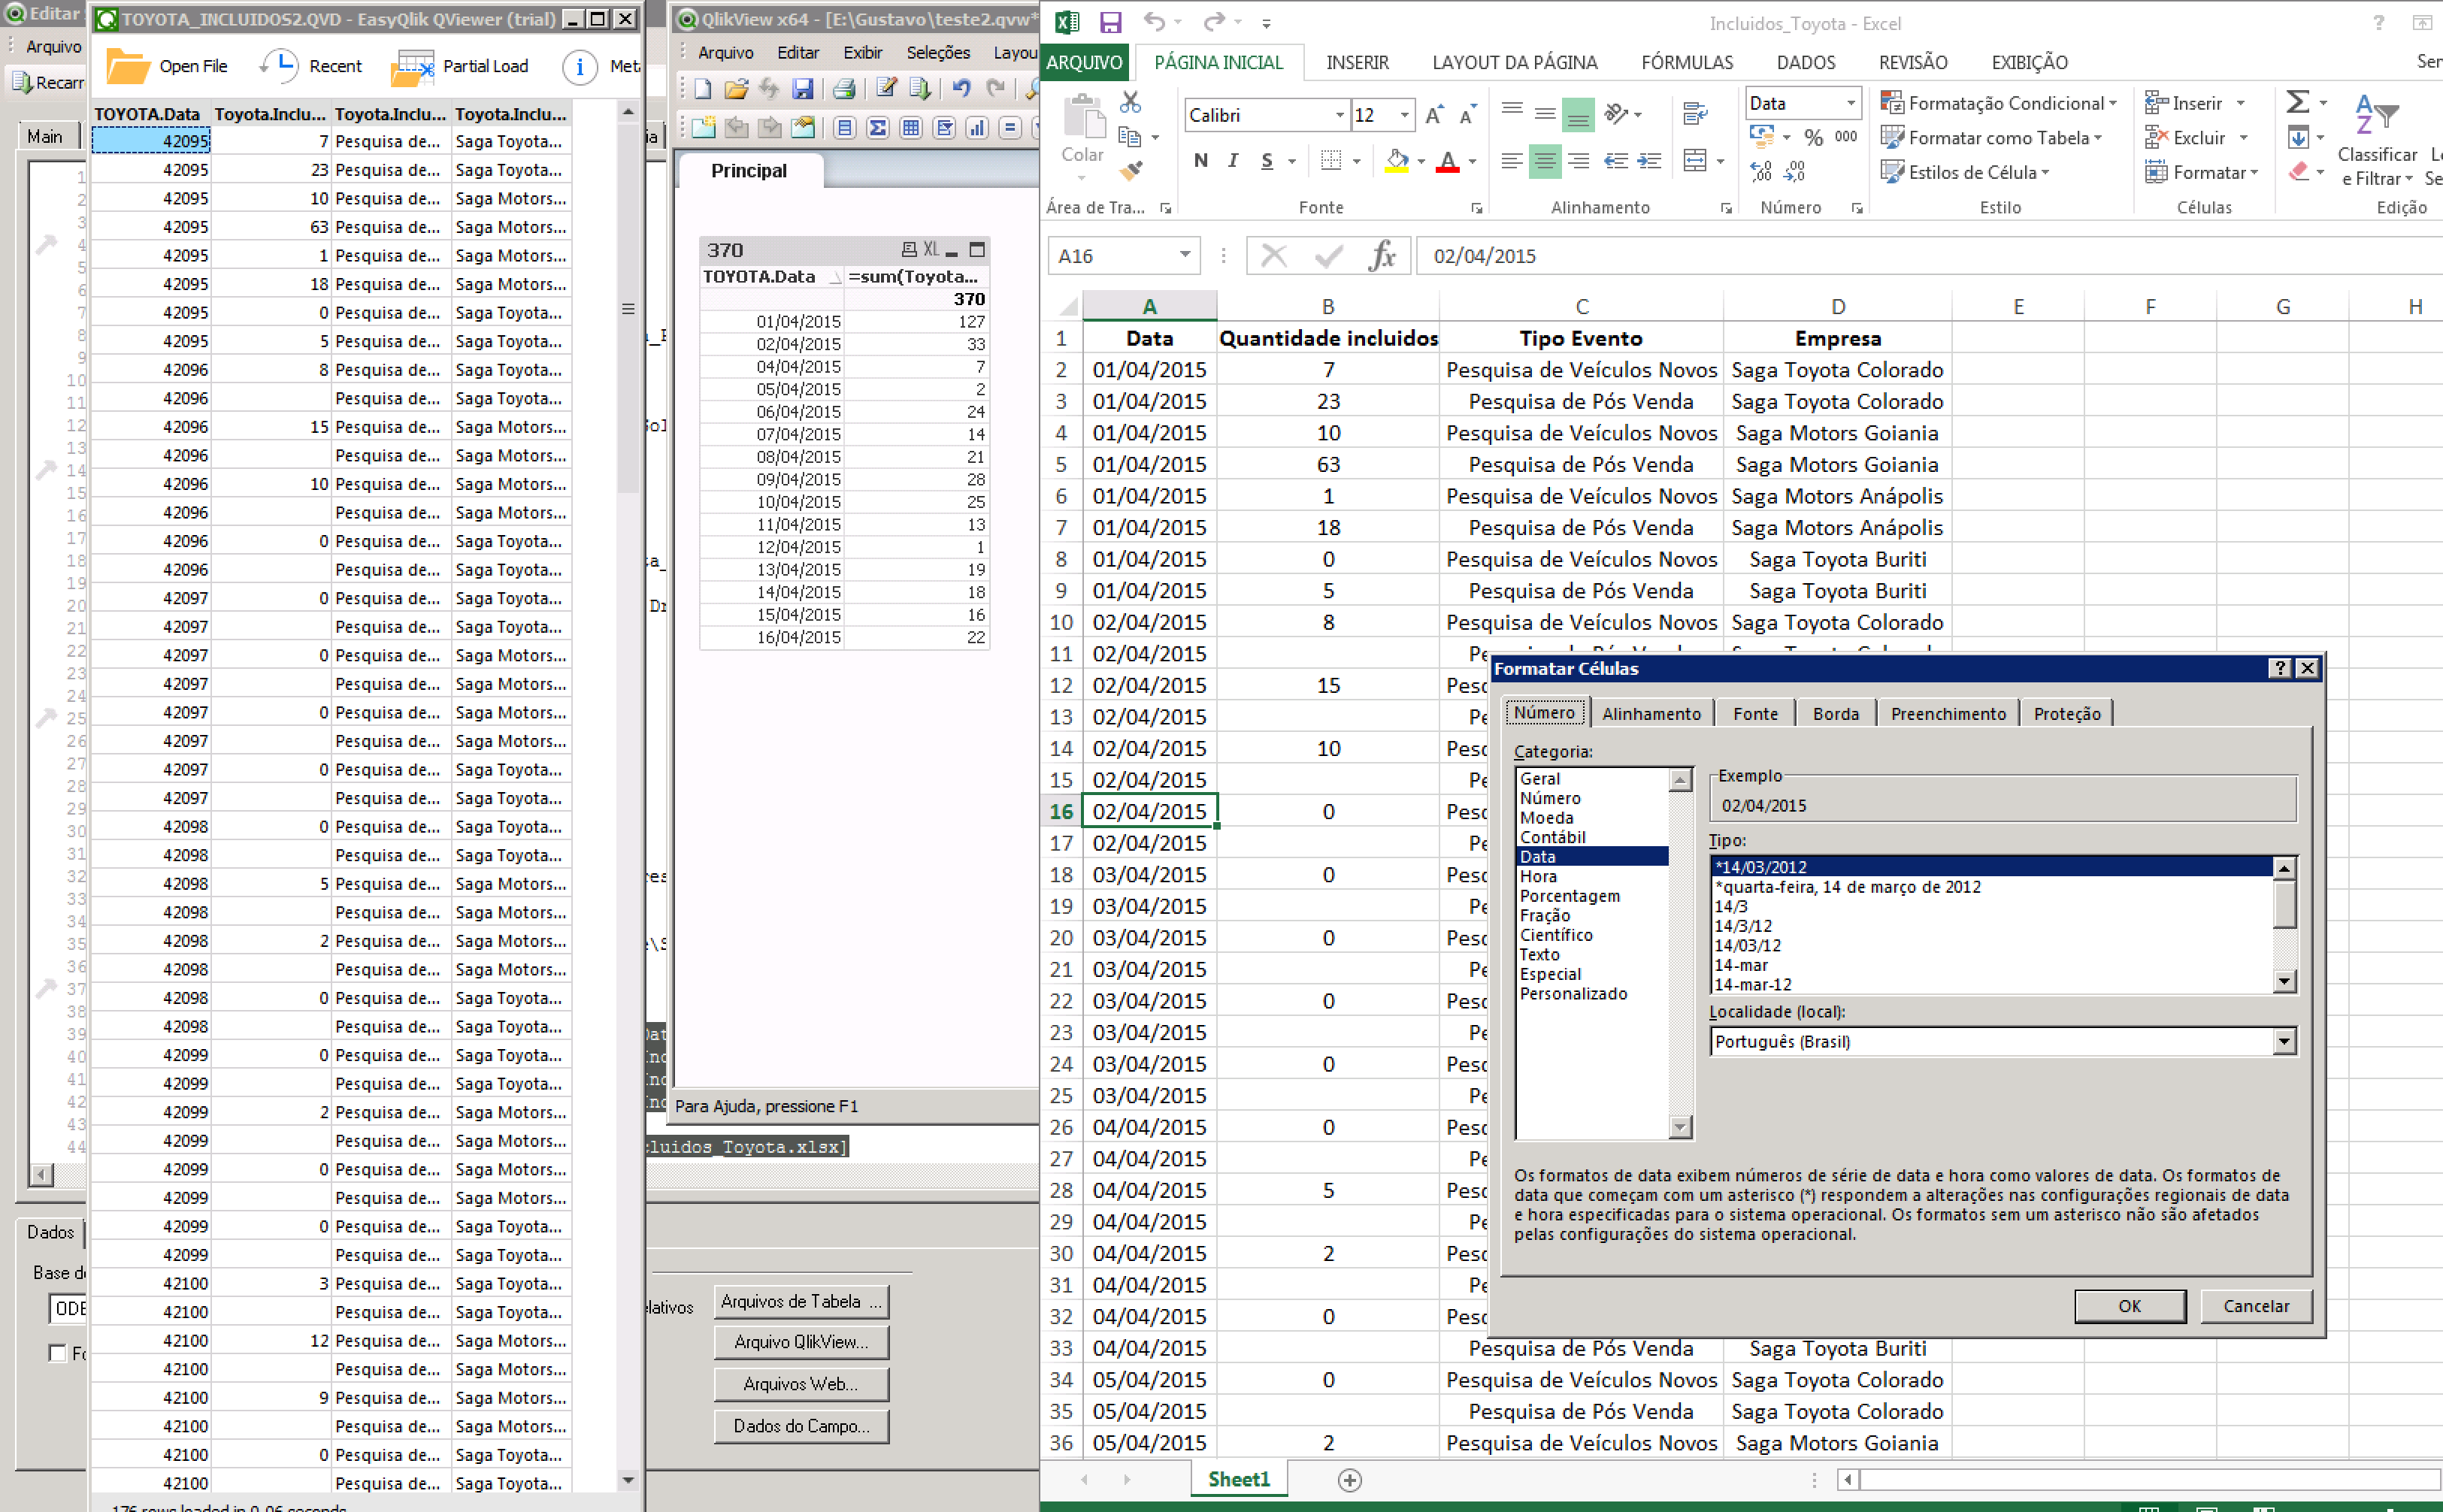Open the font size 12 dropdown
Viewport: 2443px width, 1512px height.
tap(1404, 115)
